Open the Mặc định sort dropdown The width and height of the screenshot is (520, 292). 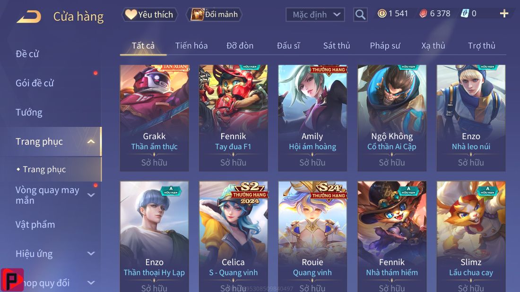tap(315, 15)
